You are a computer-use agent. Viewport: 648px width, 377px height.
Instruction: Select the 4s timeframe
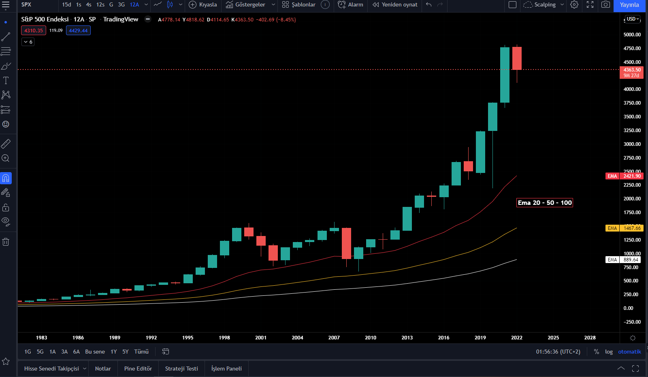point(89,5)
